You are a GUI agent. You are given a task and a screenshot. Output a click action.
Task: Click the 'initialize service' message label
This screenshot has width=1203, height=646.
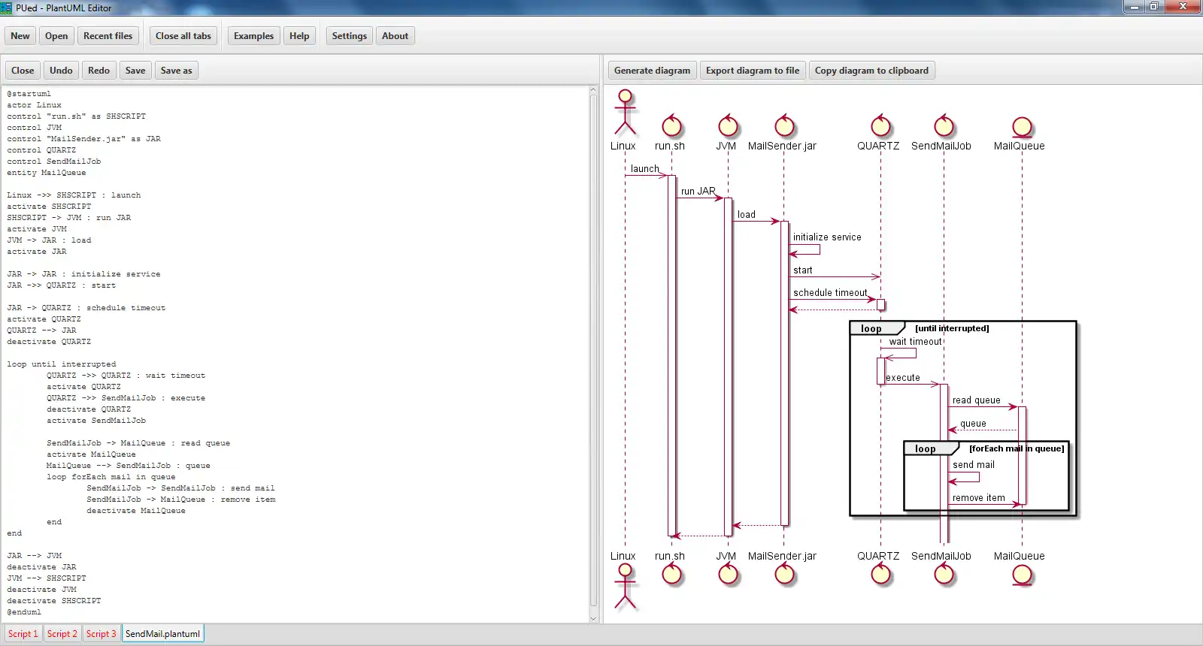click(827, 237)
